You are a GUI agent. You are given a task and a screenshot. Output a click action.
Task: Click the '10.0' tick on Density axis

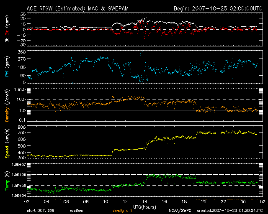[x=21, y=99]
